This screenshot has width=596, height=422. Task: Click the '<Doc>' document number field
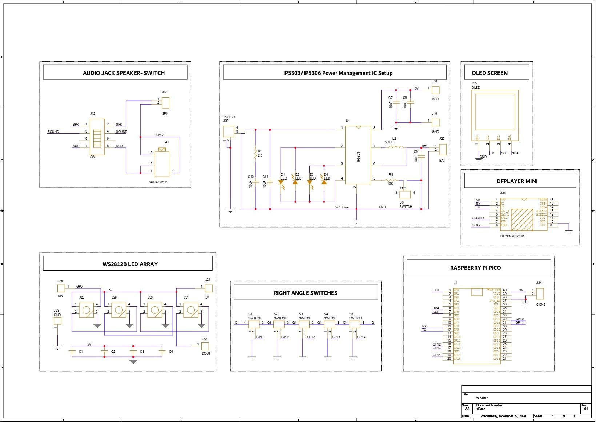[481, 409]
